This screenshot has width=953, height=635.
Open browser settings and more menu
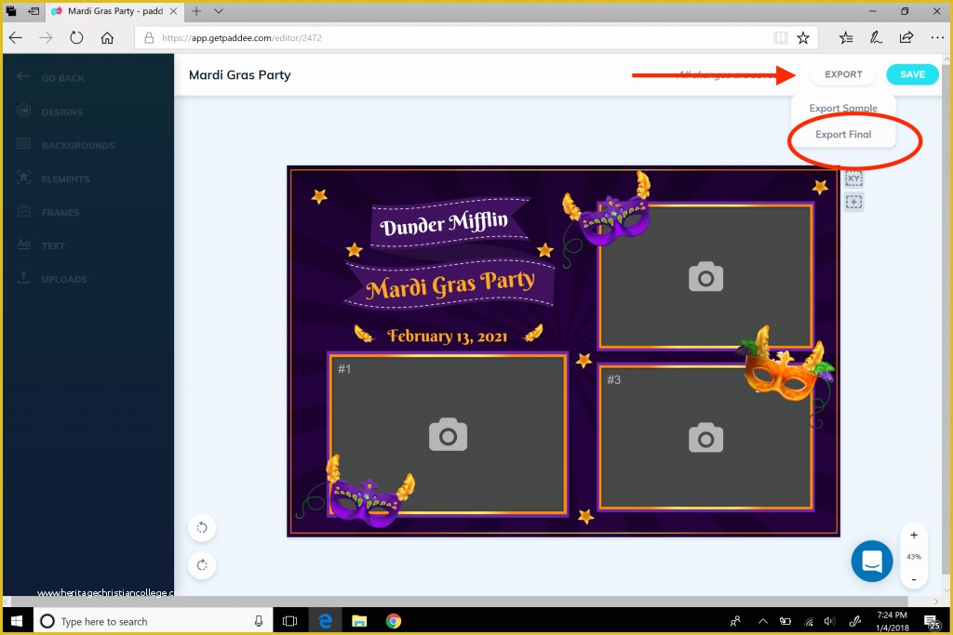[937, 37]
